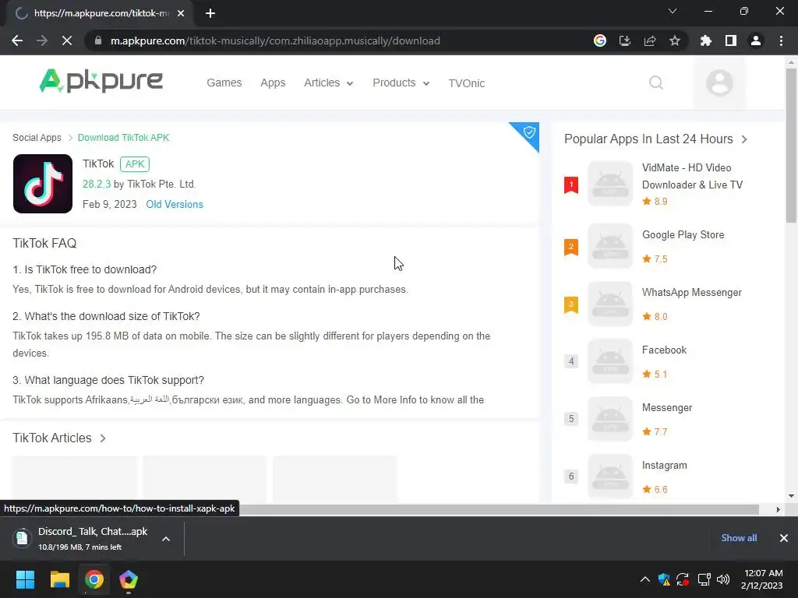Click the install app icon in address bar

(624, 40)
